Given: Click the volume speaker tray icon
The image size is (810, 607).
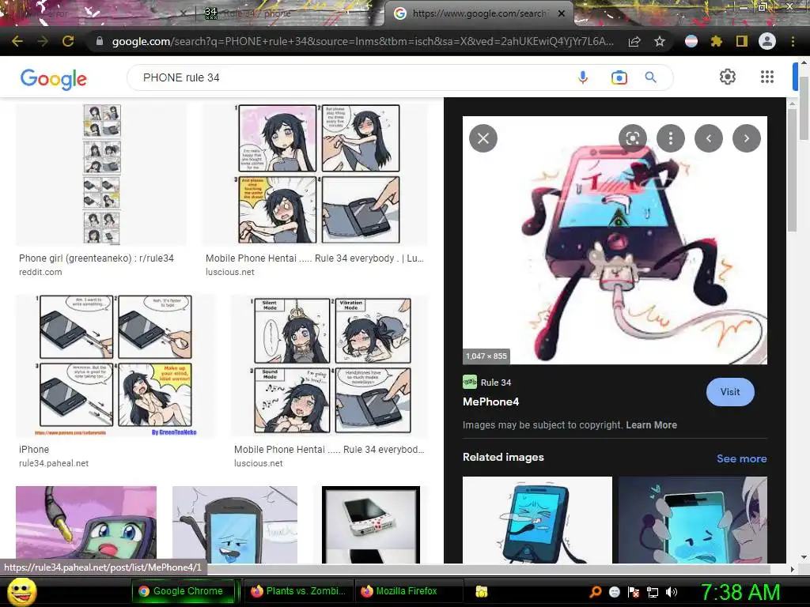Looking at the screenshot, I should (672, 592).
